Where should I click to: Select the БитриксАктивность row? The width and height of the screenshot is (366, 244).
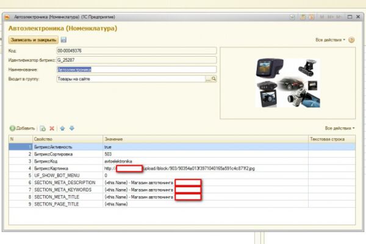coord(182,147)
